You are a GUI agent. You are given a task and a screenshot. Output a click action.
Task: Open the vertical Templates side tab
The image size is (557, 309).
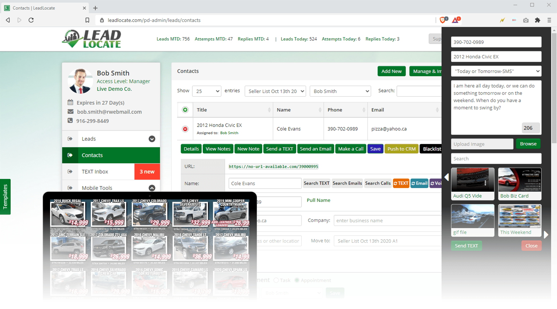click(5, 197)
